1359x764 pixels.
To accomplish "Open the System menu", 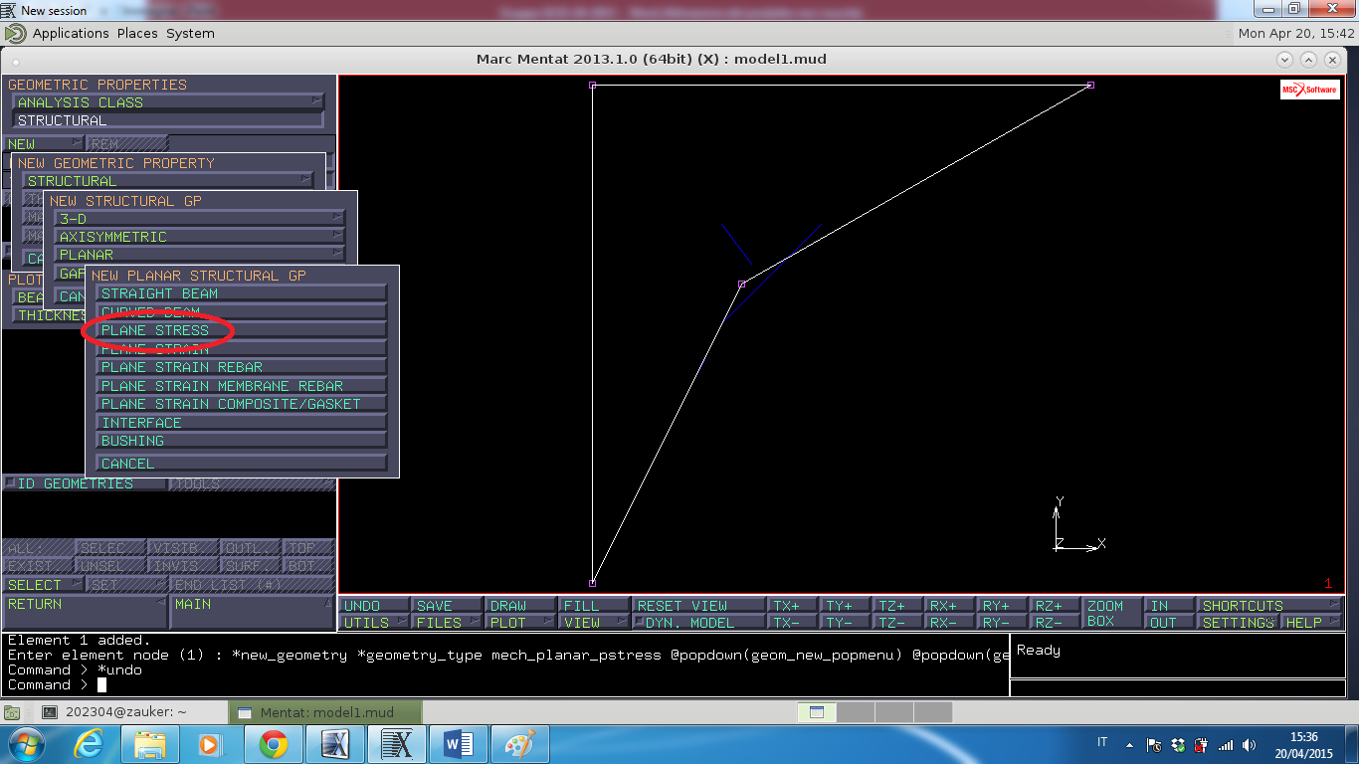I will [190, 33].
